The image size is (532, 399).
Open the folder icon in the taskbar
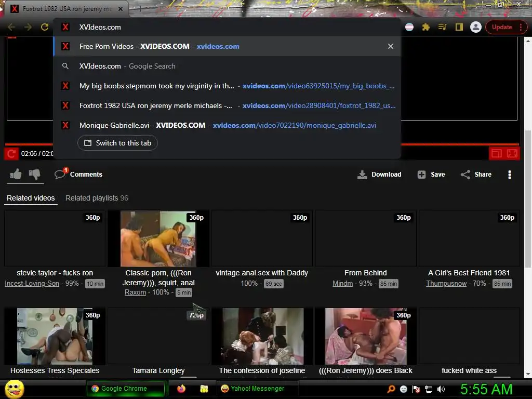pyautogui.click(x=204, y=389)
